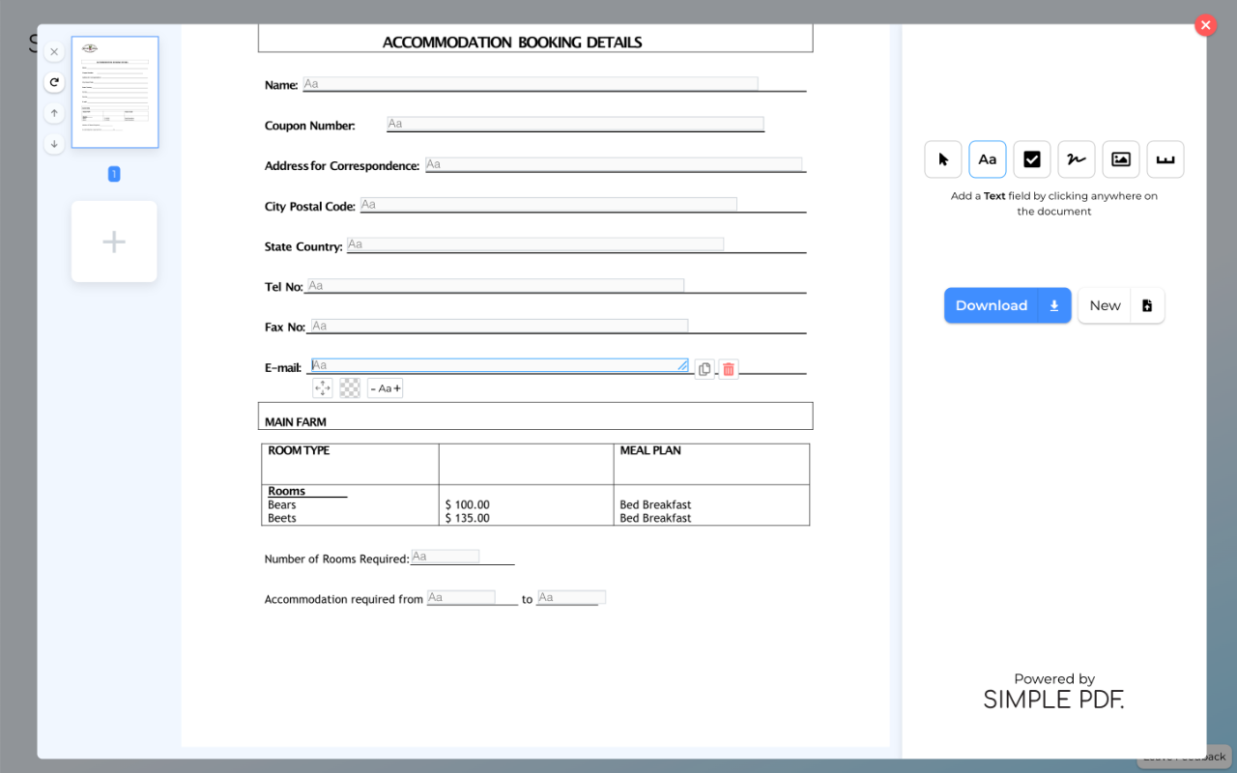Move the page down with the arrow
The width and height of the screenshot is (1237, 773).
pos(54,144)
